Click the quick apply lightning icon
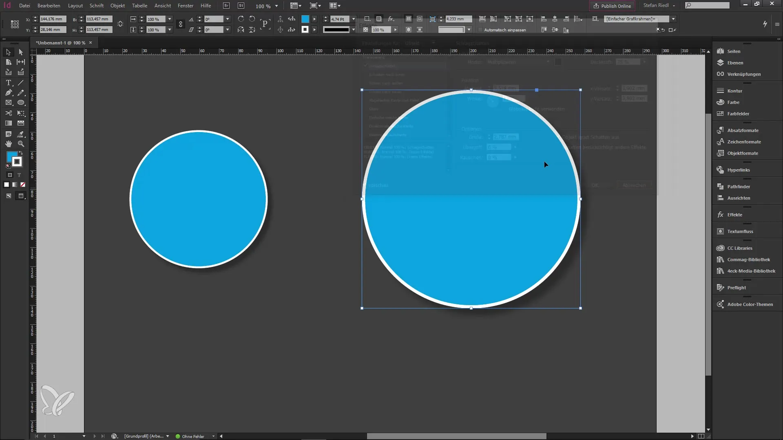783x440 pixels. [x=765, y=24]
